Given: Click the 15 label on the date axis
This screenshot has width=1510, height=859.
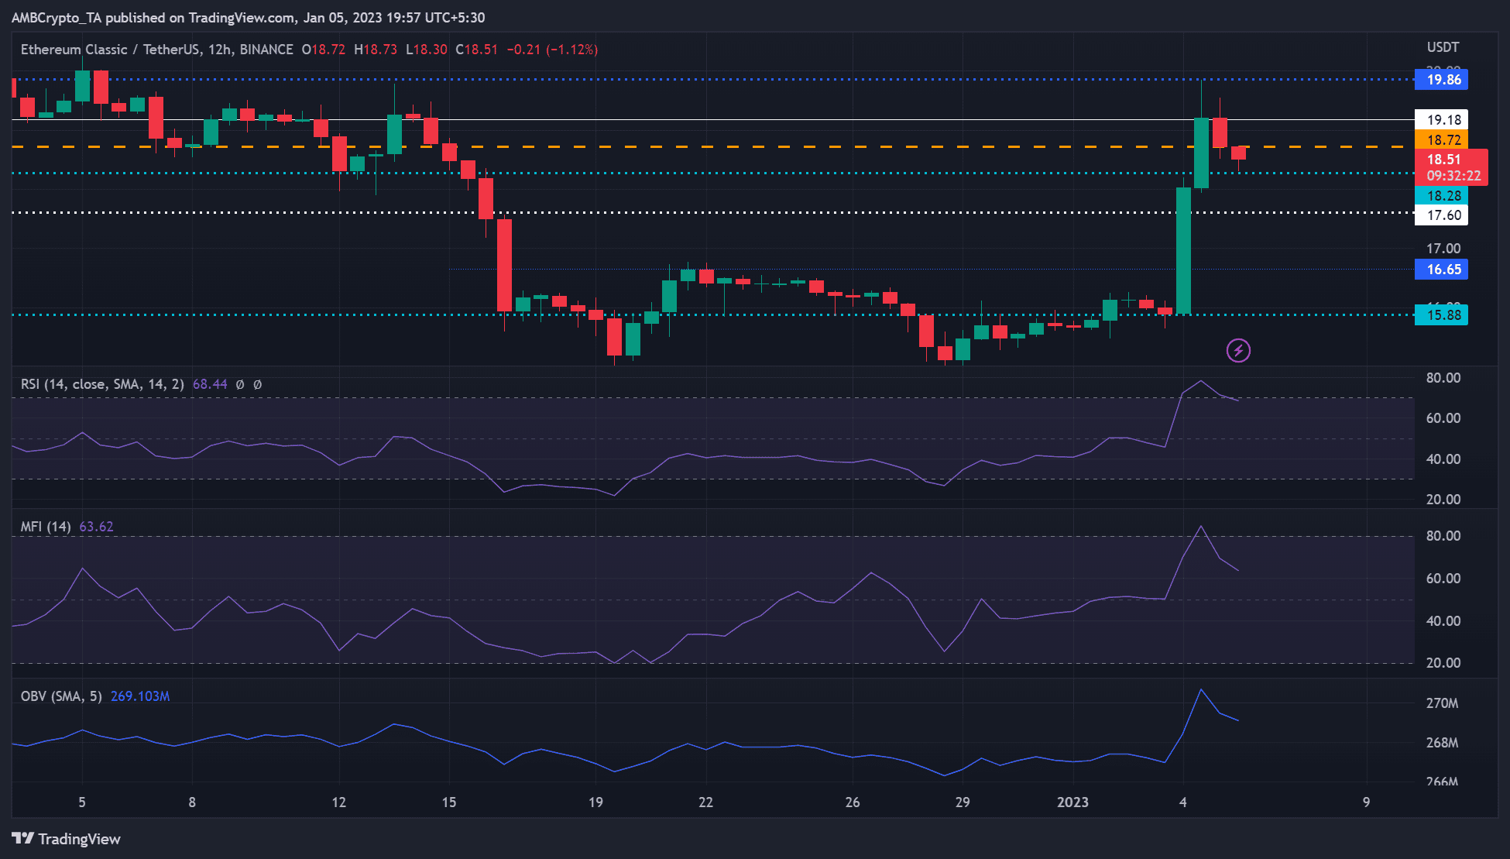Looking at the screenshot, I should (449, 802).
